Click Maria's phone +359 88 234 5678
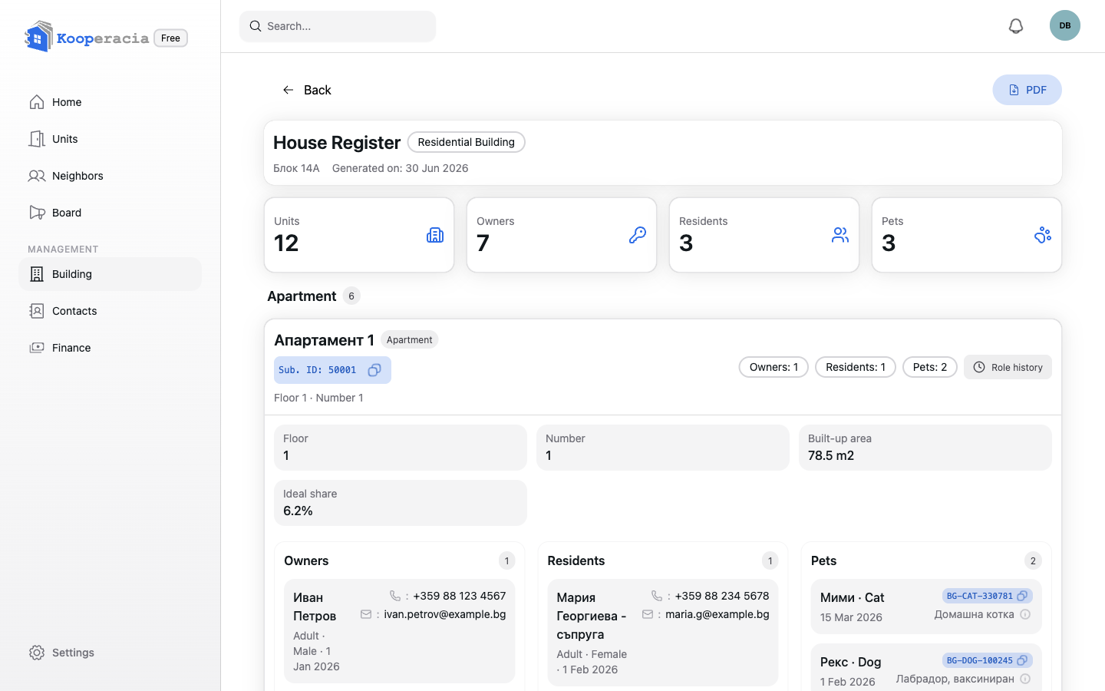Viewport: 1105px width, 691px height. coord(722,596)
